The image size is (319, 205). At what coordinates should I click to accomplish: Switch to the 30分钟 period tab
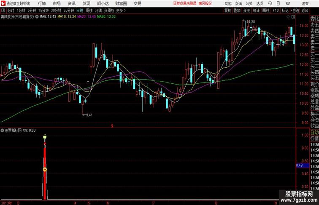click(56, 11)
